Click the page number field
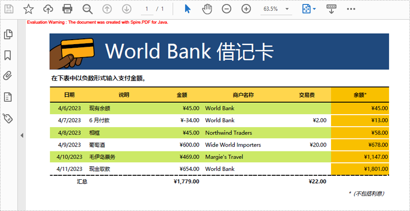 [x=147, y=9]
